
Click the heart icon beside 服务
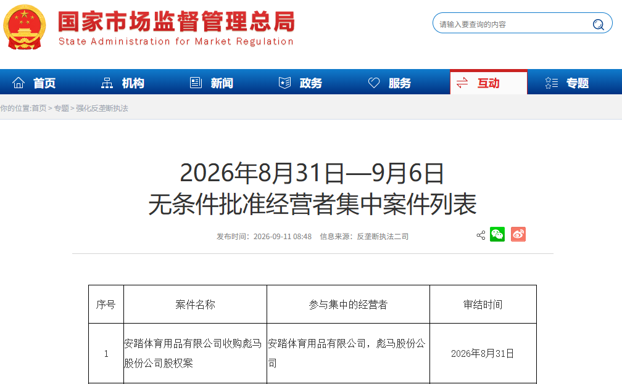[374, 83]
